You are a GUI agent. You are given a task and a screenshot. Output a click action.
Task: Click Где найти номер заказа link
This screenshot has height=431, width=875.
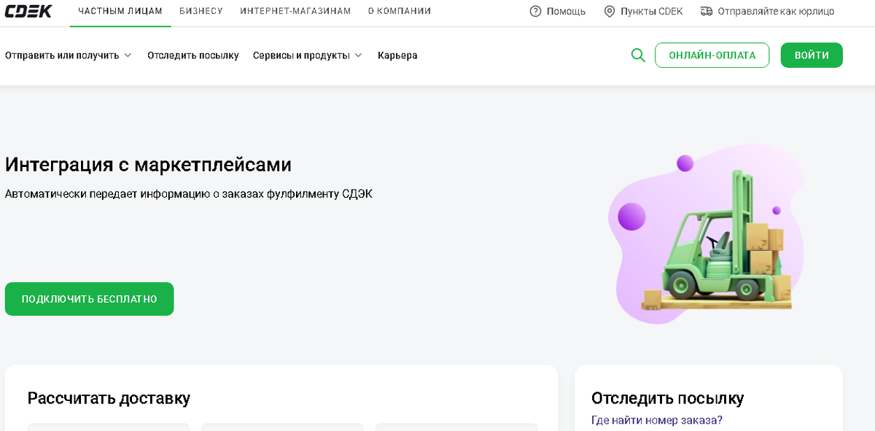click(657, 420)
